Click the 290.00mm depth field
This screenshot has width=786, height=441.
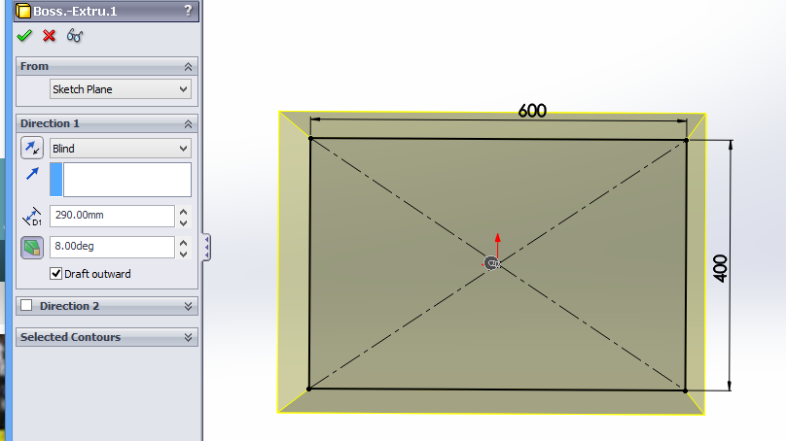pos(111,217)
